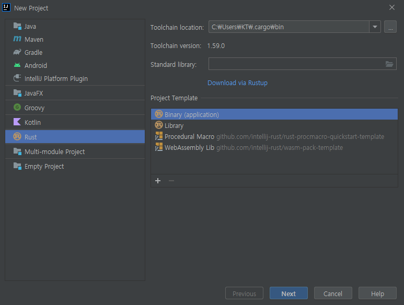Click the Library template Rust icon

(159, 125)
